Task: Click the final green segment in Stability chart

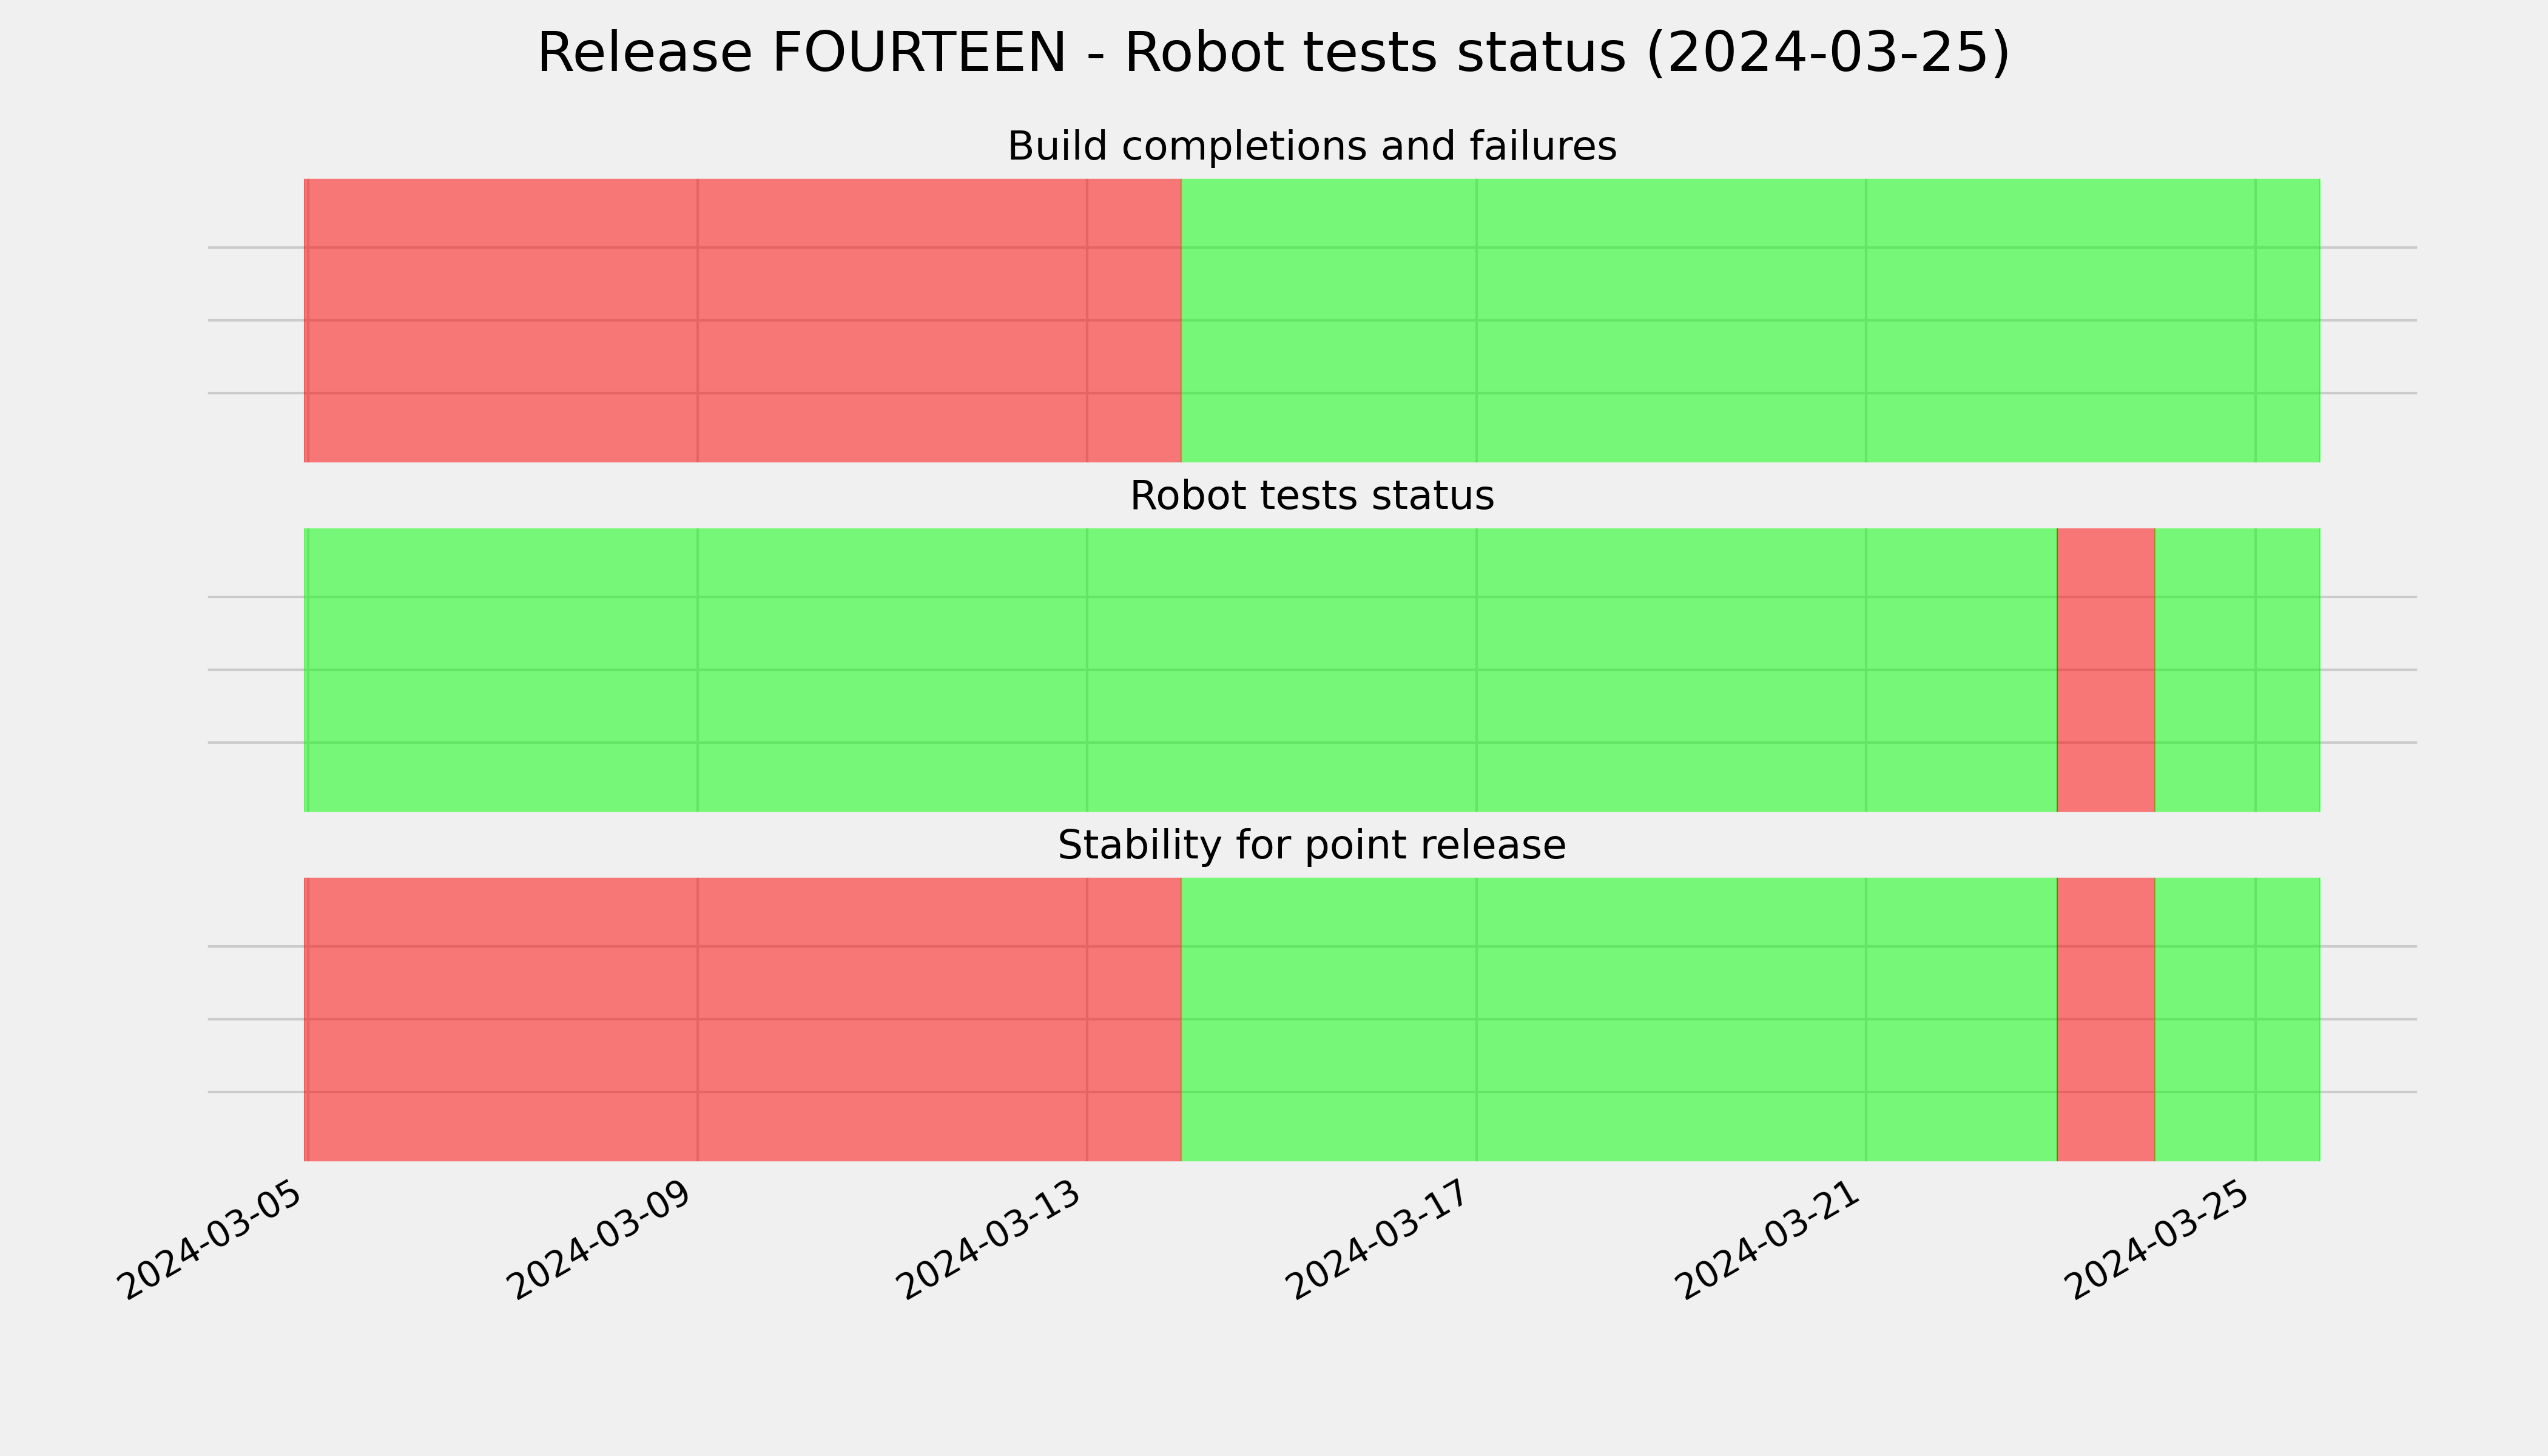Action: (x=2237, y=1019)
